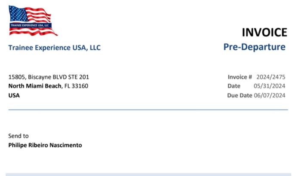Click the banner text inside the flag logo
Image resolution: width=301 pixels, height=176 pixels.
(31, 25)
